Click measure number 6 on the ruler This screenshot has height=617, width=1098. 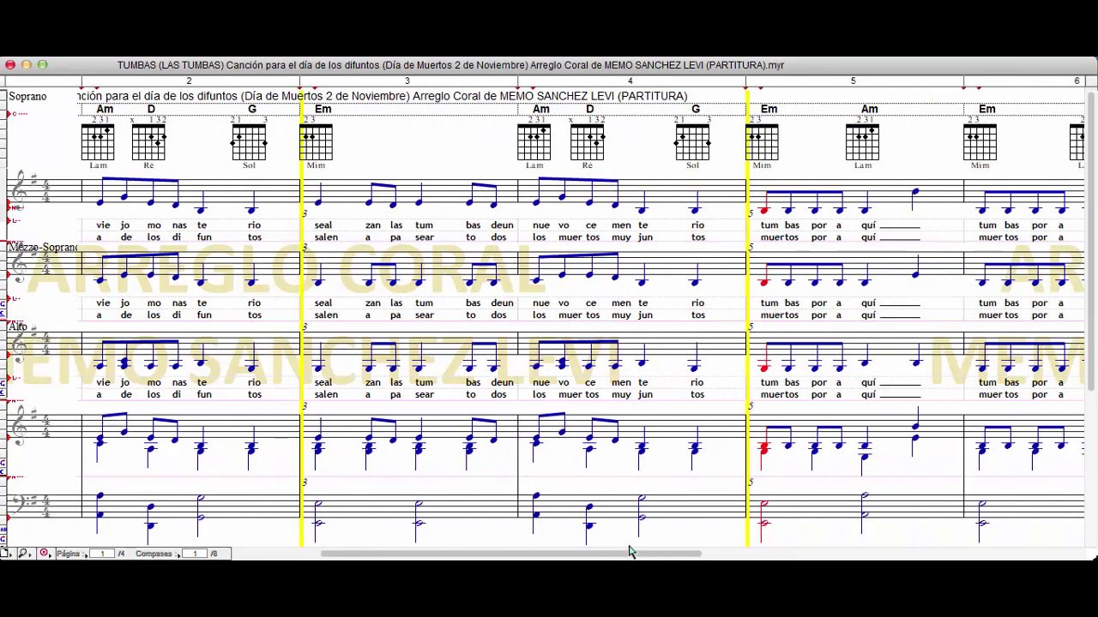coord(1077,81)
